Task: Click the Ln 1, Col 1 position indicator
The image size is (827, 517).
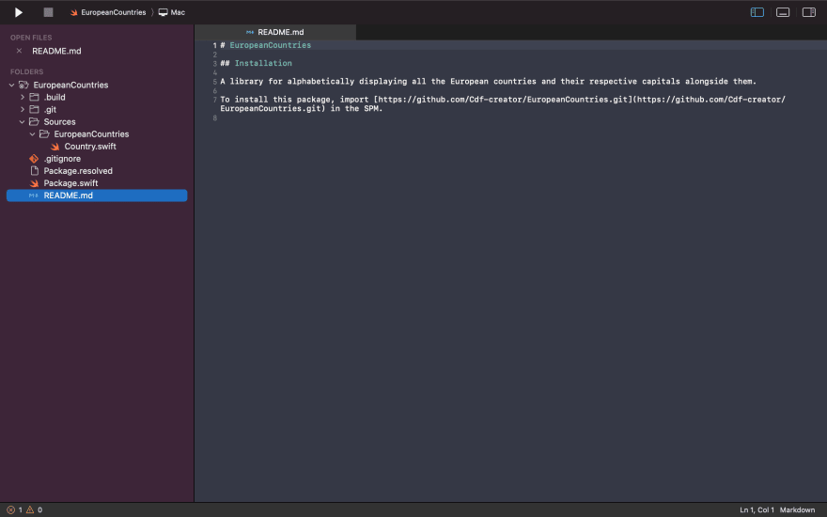Action: [757, 510]
